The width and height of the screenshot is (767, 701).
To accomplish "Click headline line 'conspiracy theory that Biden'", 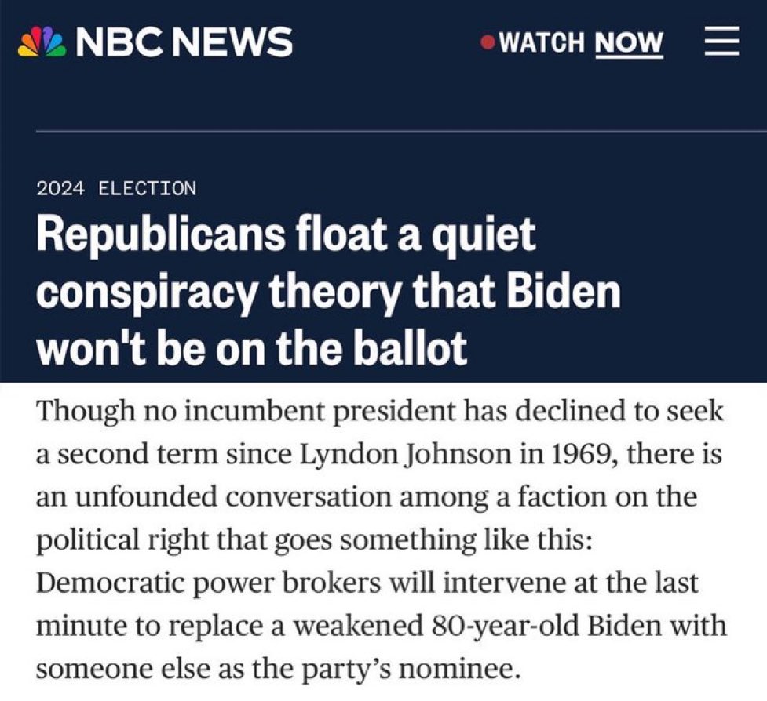I will (328, 292).
